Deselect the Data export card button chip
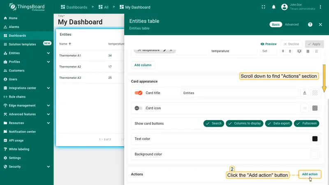 point(278,124)
